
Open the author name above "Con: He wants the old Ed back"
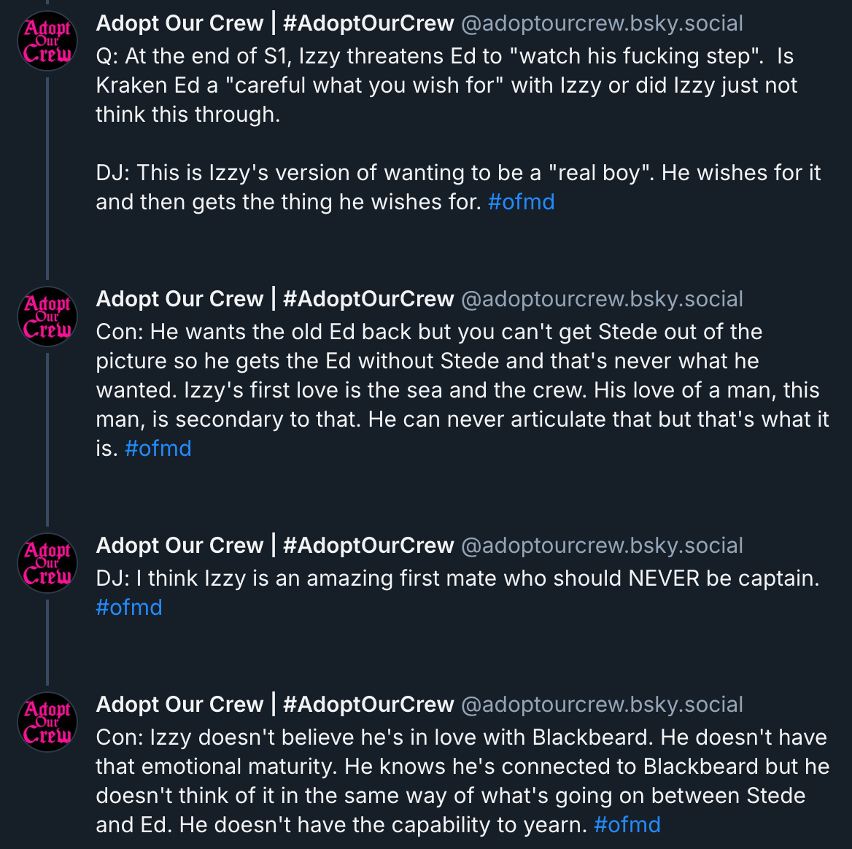click(274, 299)
